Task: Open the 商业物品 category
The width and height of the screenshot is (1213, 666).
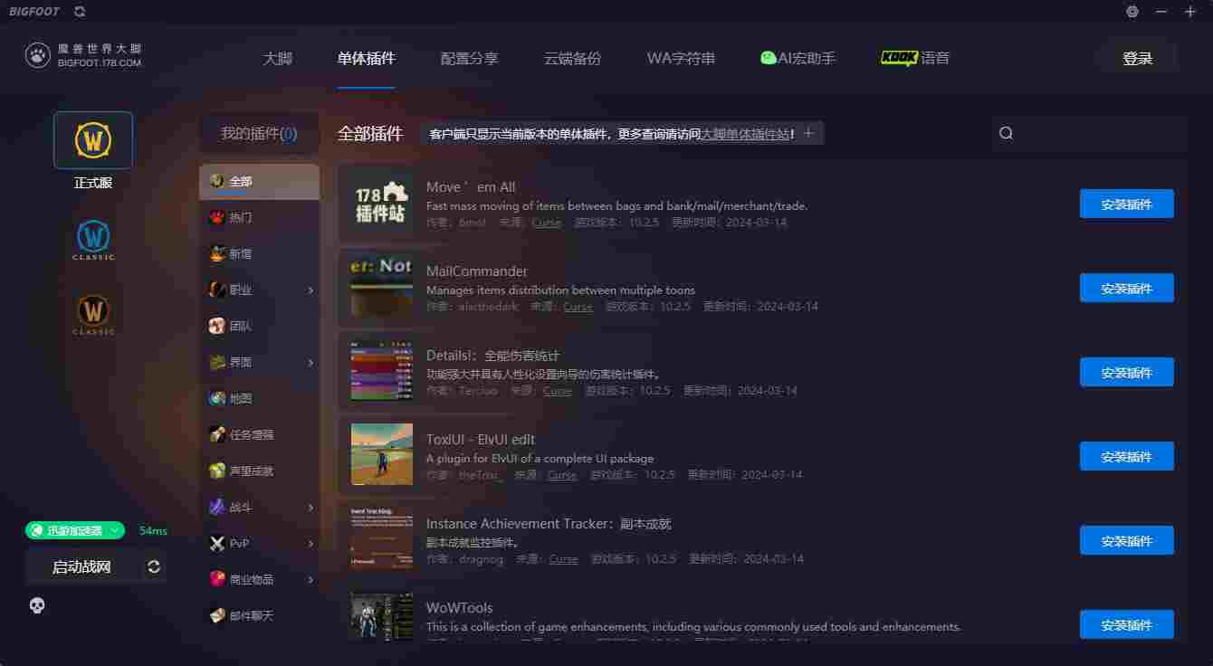Action: 259,579
